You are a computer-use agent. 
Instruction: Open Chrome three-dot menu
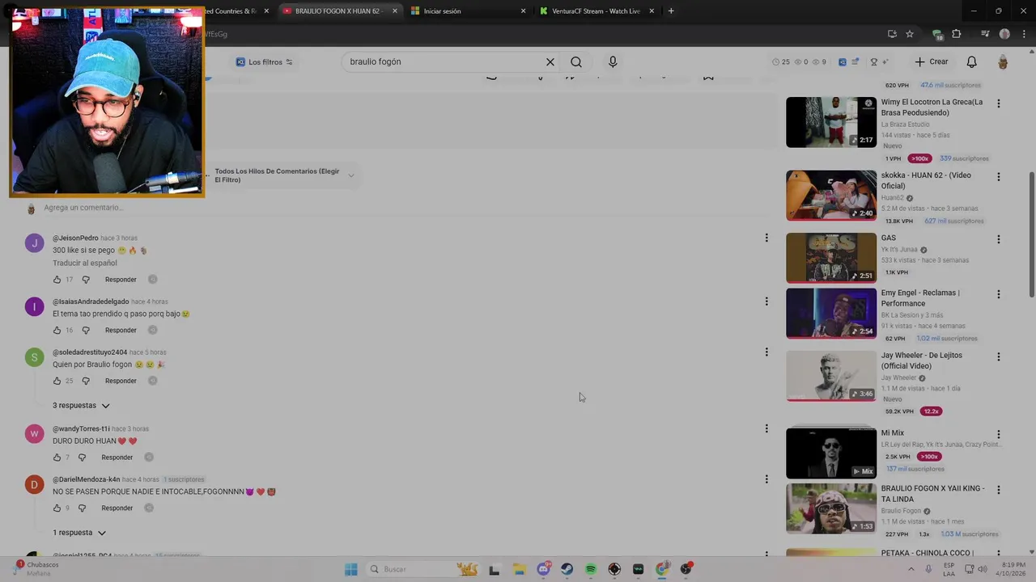[1022, 34]
